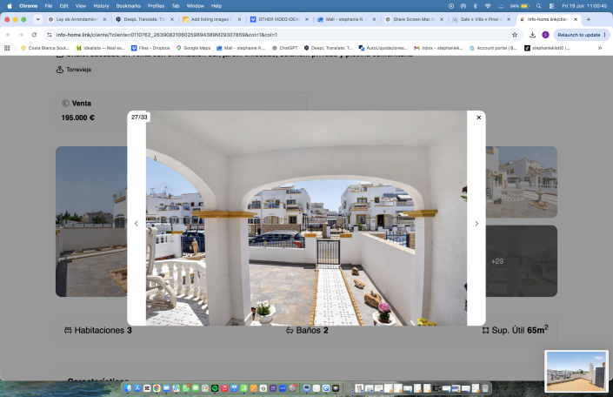The width and height of the screenshot is (613, 397).
Task: Open the AutoLiquidaciones bookmark
Action: click(x=383, y=48)
